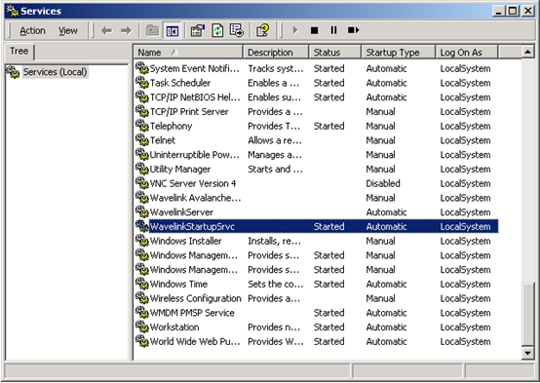Select the Telnet service name
The image size is (540, 383).
click(163, 140)
